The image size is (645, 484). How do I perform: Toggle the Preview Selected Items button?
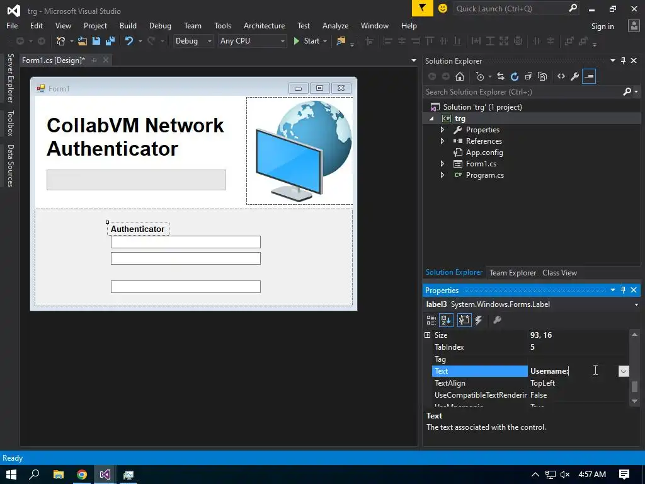click(x=589, y=76)
